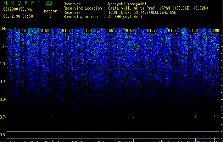Click the red echo spot below 0200

point(214,116)
